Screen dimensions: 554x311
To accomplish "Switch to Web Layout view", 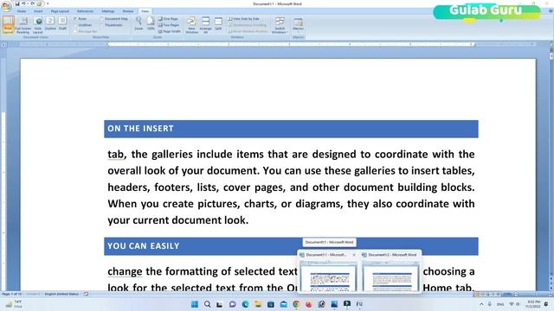I will coord(38,25).
